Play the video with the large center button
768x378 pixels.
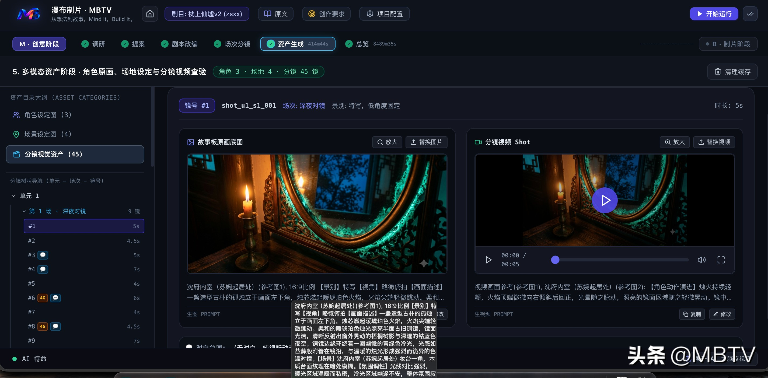605,200
